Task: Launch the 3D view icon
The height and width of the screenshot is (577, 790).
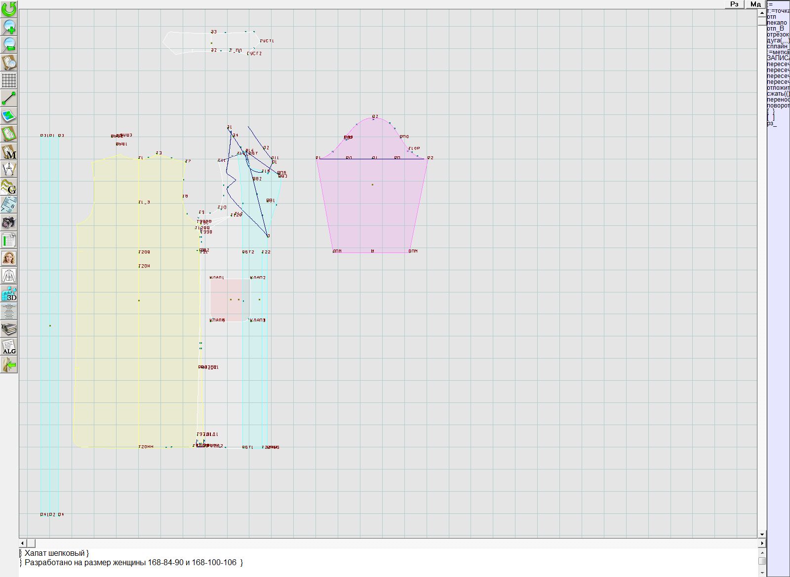Action: 9,293
